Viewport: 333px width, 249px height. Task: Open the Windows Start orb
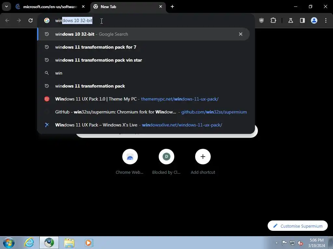[9, 243]
